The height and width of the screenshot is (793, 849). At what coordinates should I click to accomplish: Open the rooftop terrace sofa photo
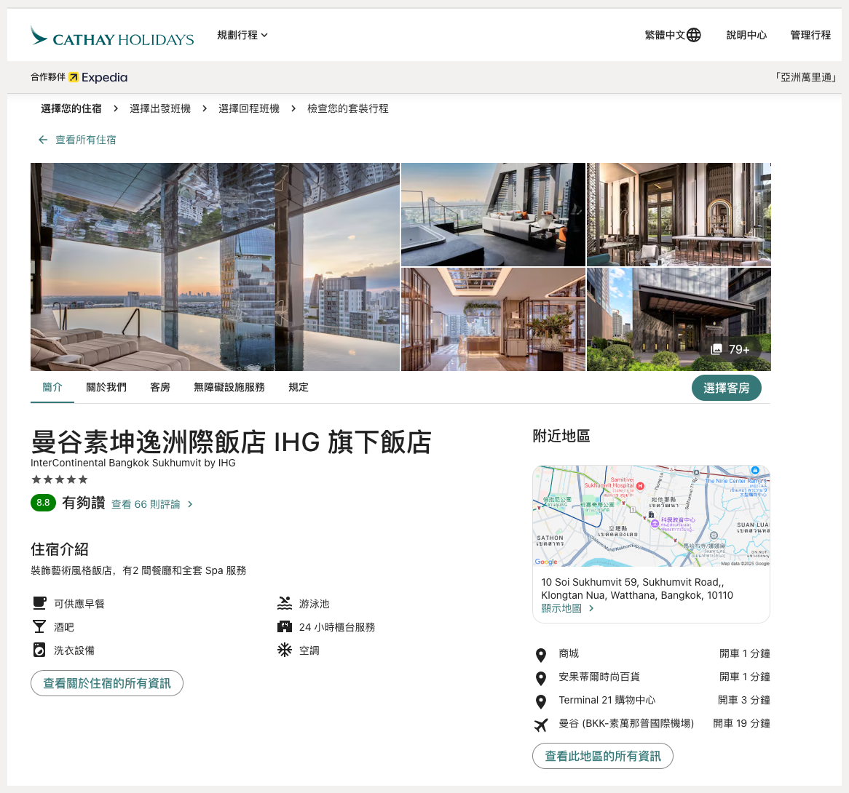pyautogui.click(x=493, y=214)
